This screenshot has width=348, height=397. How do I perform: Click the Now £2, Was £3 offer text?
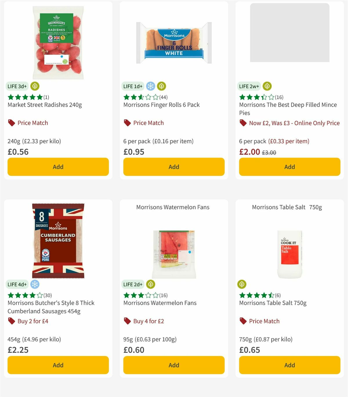tap(294, 123)
